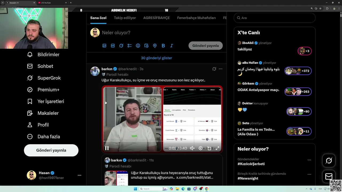
Task: Switch to YouTube browser tab
Action: tap(52, 3)
